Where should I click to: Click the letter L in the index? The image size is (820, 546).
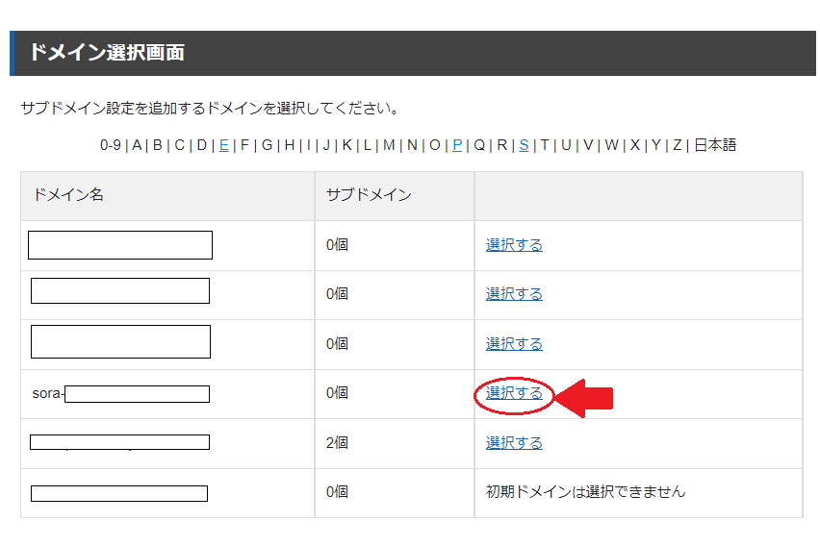point(367,145)
